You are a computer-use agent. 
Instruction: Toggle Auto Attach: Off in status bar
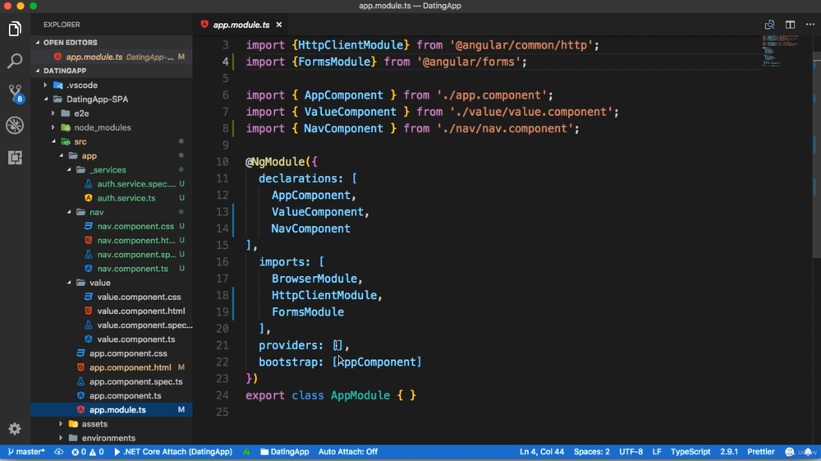(347, 452)
